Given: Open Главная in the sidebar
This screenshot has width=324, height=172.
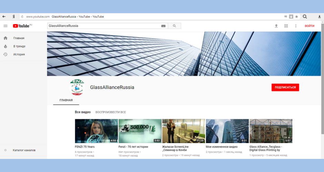Looking at the screenshot, I should click(19, 38).
